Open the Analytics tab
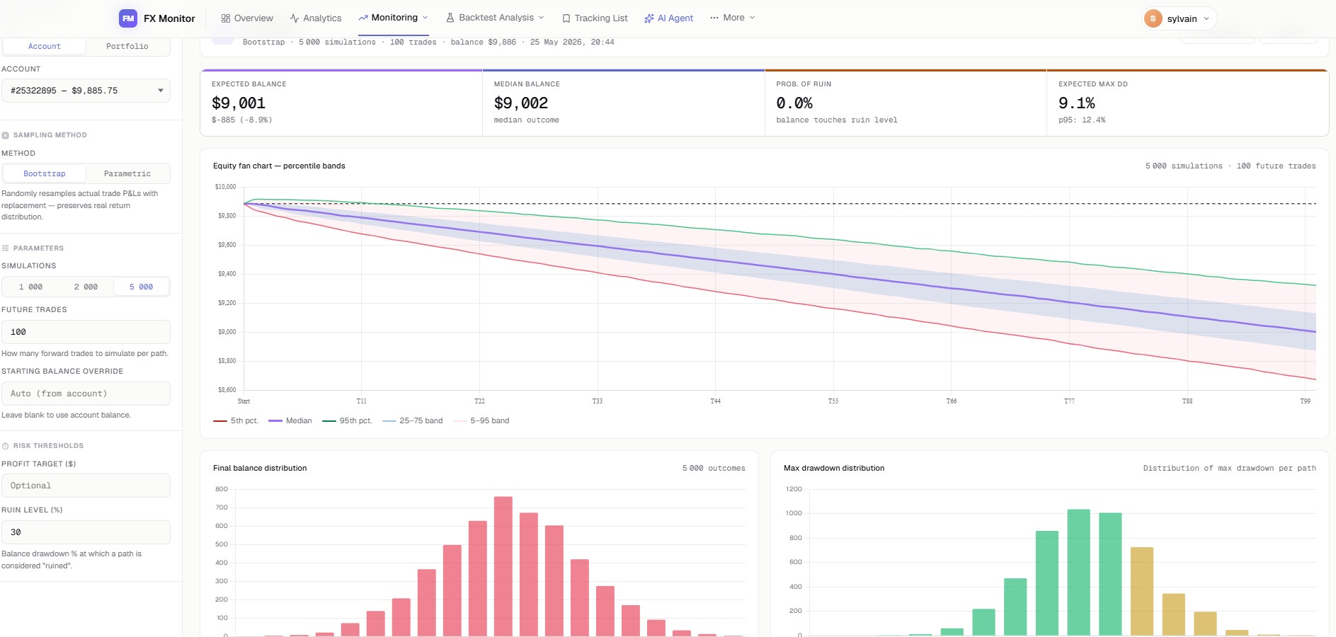The width and height of the screenshot is (1336, 637). (316, 18)
